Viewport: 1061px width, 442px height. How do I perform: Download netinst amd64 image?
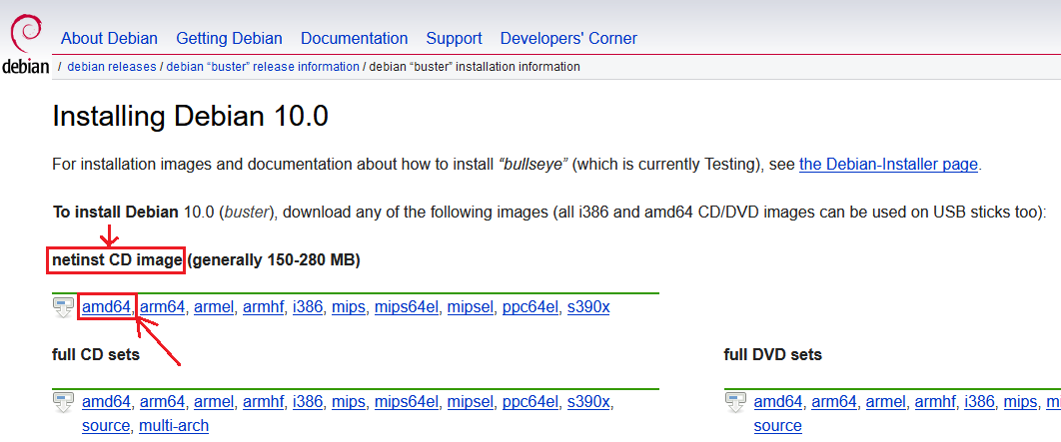(106, 307)
